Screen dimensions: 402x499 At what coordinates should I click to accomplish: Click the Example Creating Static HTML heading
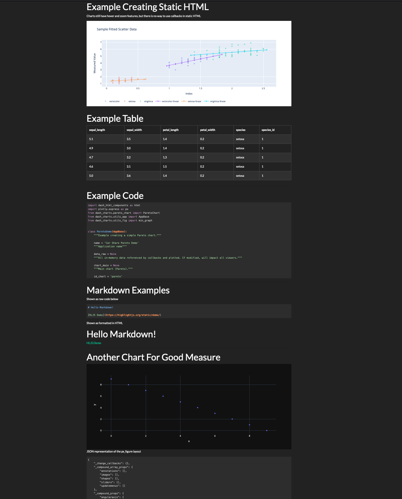[x=148, y=7]
